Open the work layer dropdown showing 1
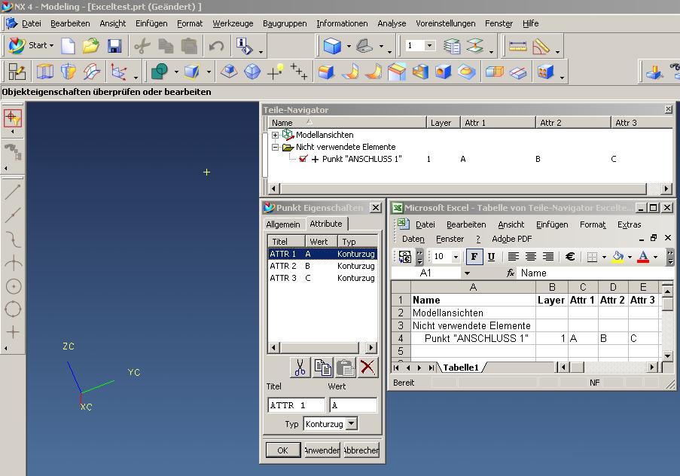The height and width of the screenshot is (476, 680). (x=429, y=45)
